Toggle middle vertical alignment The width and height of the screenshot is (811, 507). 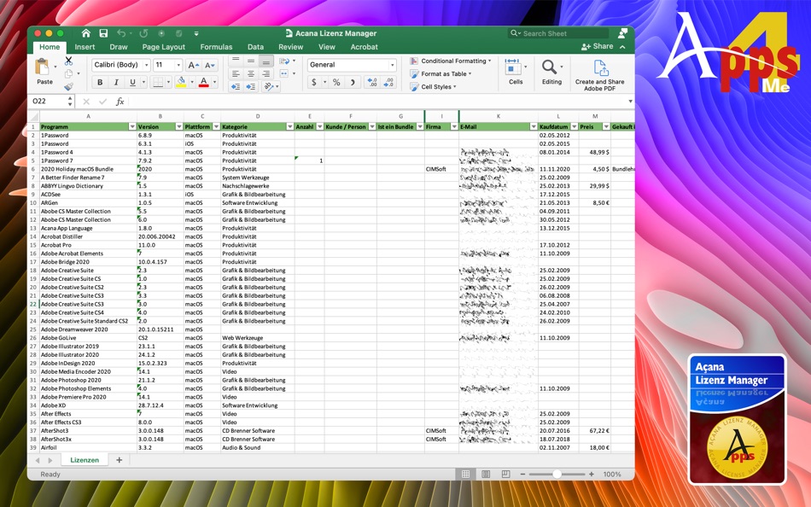pos(251,61)
